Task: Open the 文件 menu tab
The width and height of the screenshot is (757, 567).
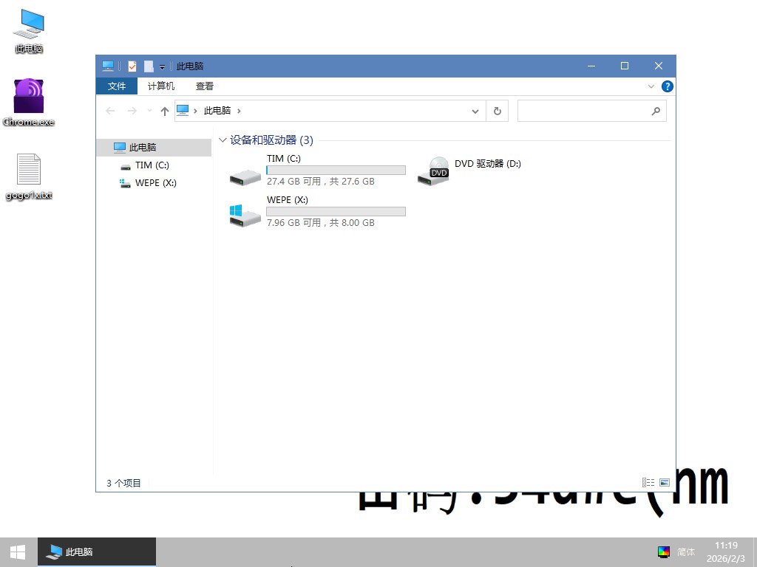Action: [117, 86]
